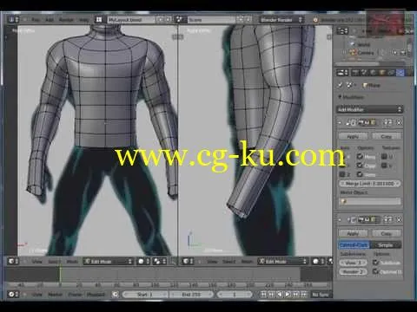Viewport: 417px width, 312px height.
Task: Toggle texture V checkbox in Mirror modifier
Action: click(384, 166)
